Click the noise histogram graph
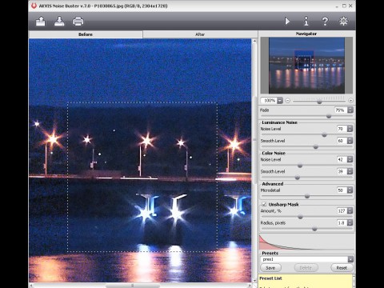384x288 pixels. pos(306,242)
